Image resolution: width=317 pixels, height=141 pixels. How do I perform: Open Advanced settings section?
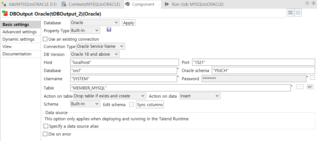(20, 32)
